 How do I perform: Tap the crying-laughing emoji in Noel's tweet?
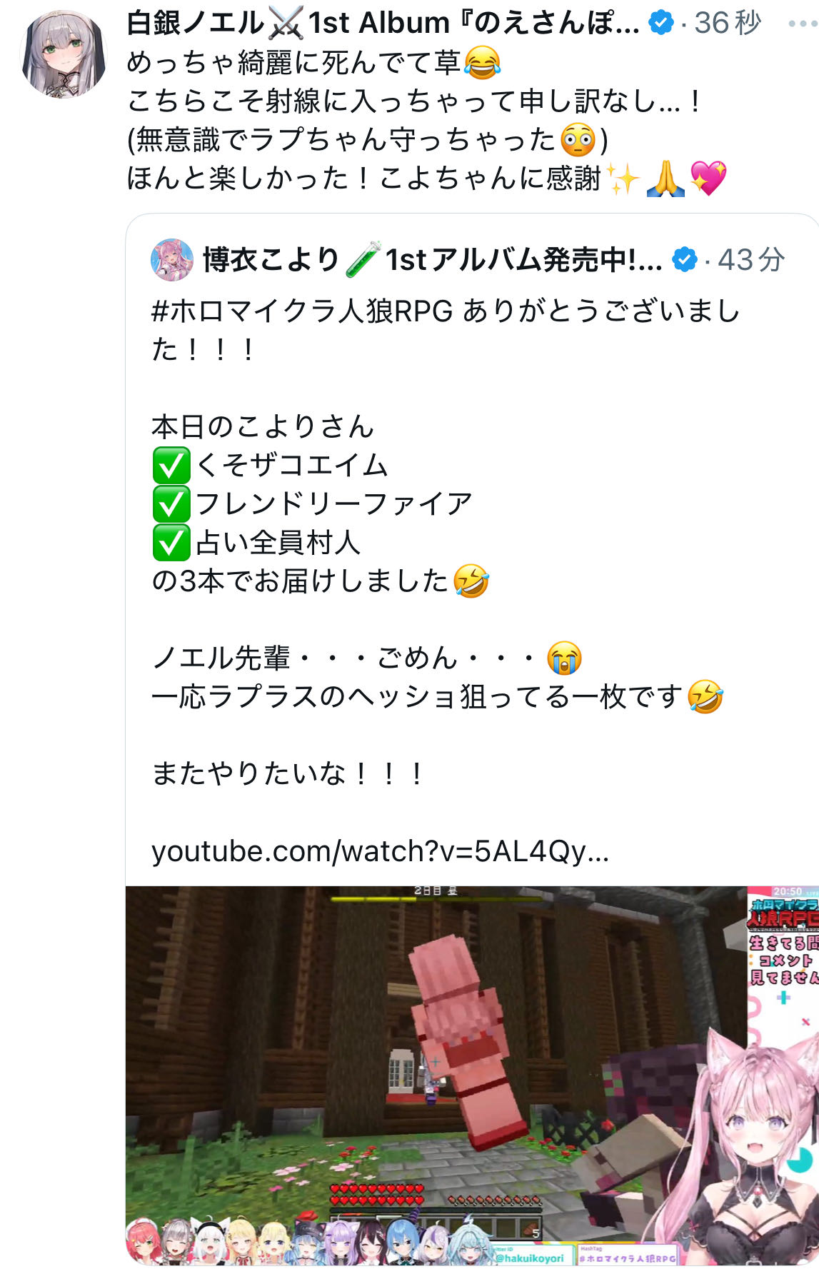[x=482, y=62]
